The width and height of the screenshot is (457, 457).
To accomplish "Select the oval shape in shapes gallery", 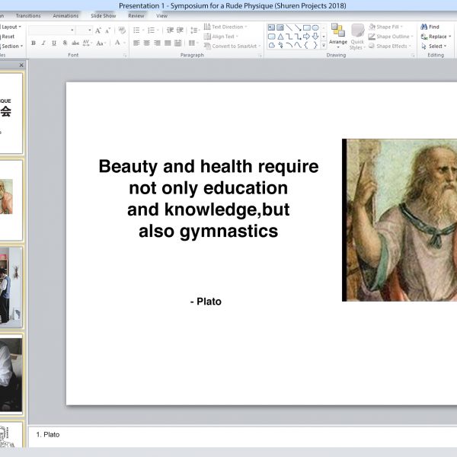I will (x=315, y=27).
